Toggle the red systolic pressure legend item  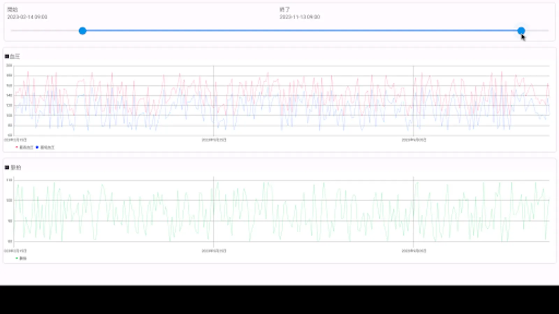tap(24, 147)
